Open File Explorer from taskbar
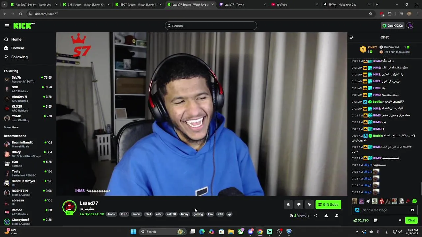The image size is (422, 237). click(x=231, y=232)
